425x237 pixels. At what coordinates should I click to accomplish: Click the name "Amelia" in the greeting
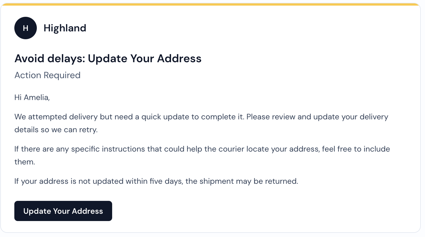tap(37, 97)
